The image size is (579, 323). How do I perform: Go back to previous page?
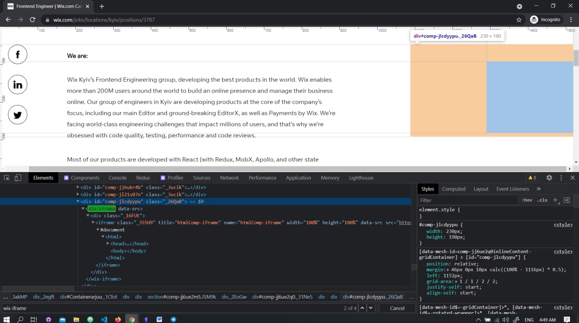click(x=8, y=20)
